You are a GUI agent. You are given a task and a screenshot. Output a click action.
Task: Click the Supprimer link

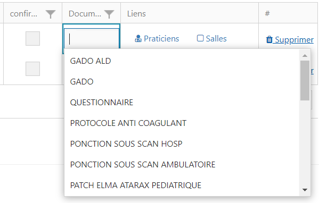pyautogui.click(x=294, y=39)
